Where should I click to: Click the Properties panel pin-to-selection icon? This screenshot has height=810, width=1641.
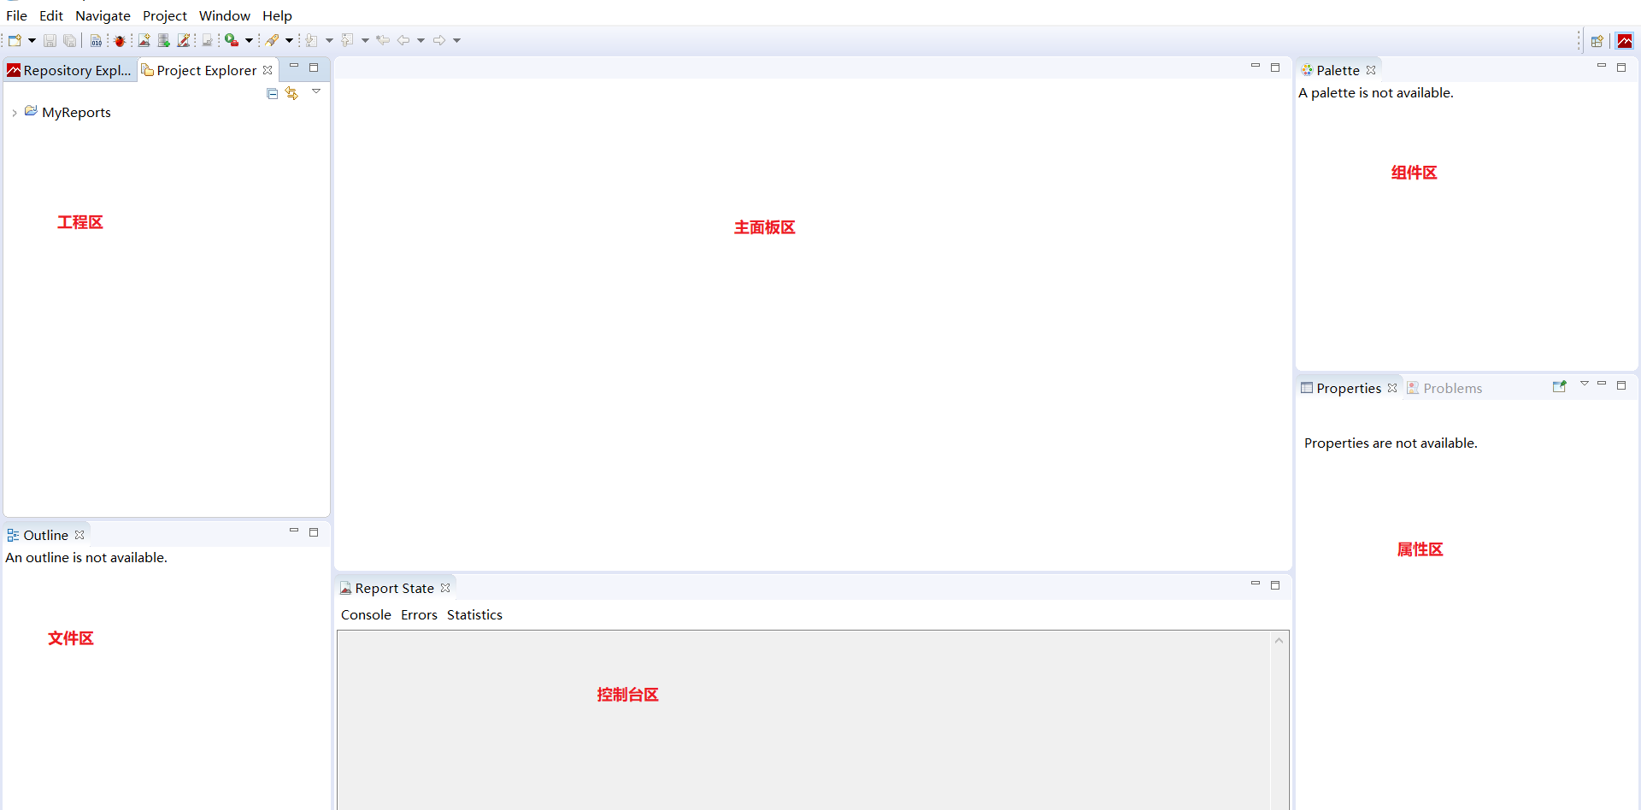coord(1560,386)
